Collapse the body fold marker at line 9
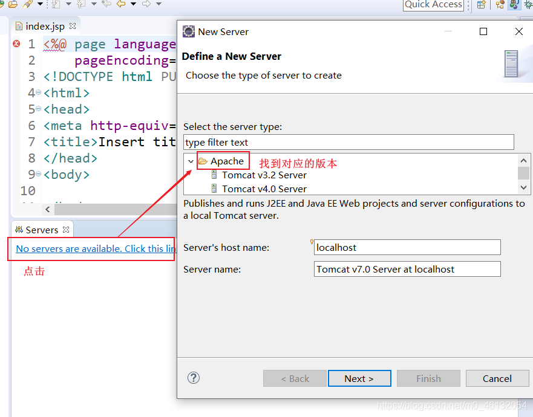This screenshot has width=533, height=417. click(x=38, y=174)
